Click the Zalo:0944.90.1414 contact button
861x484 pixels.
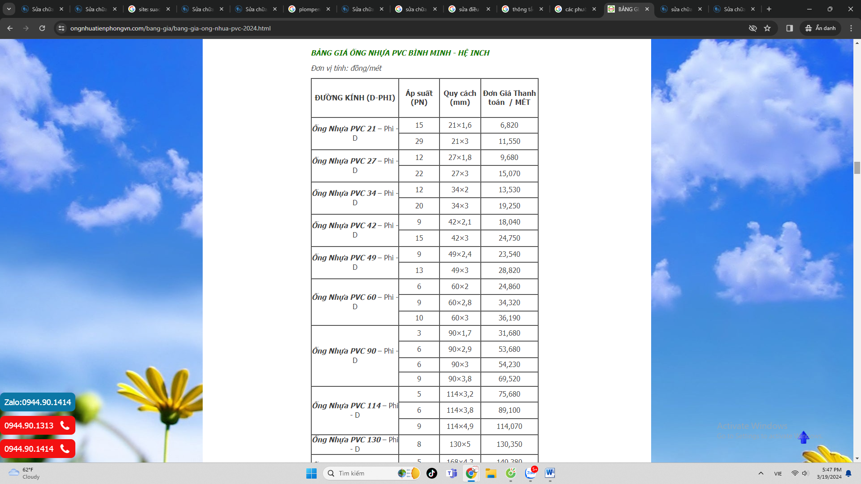(38, 402)
